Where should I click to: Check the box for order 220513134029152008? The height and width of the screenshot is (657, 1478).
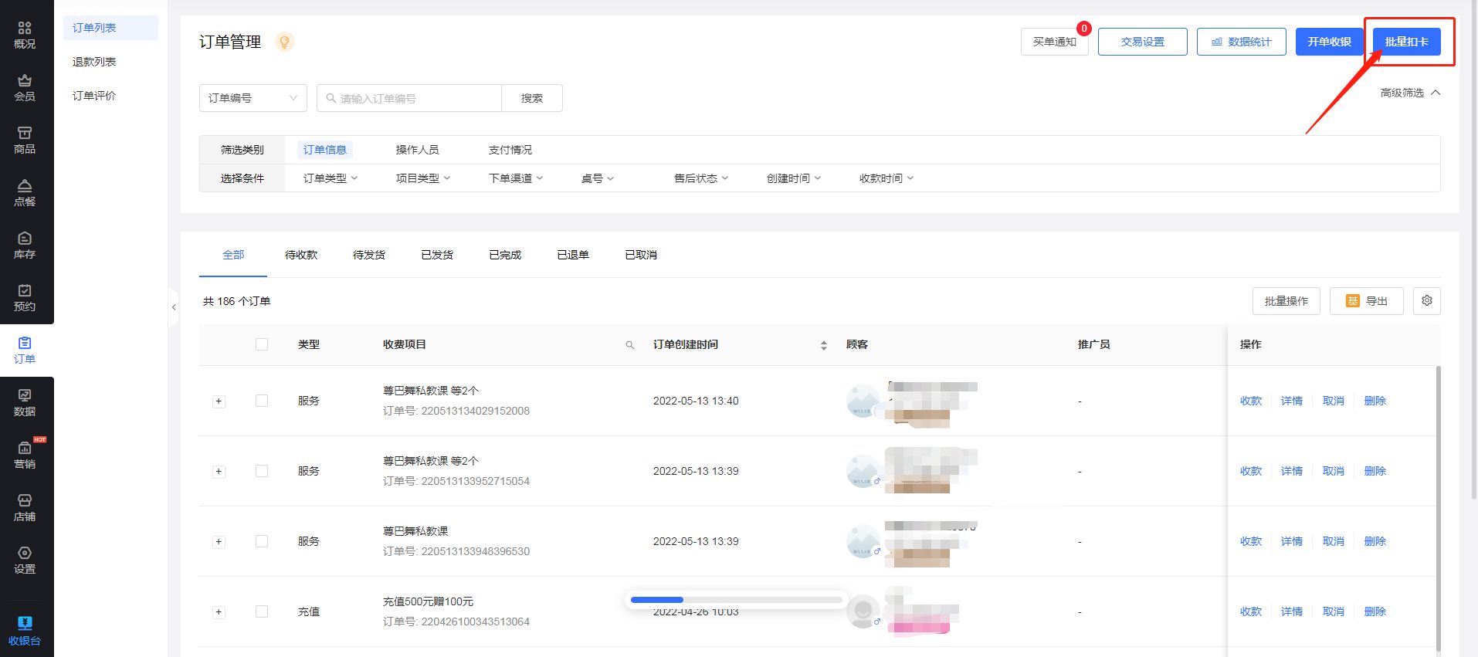point(262,401)
